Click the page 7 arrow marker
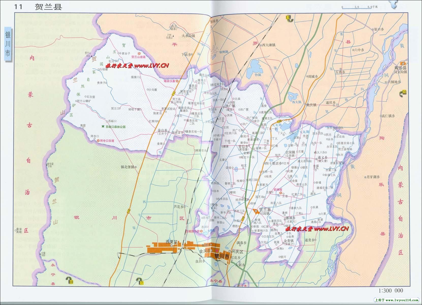 140,281
